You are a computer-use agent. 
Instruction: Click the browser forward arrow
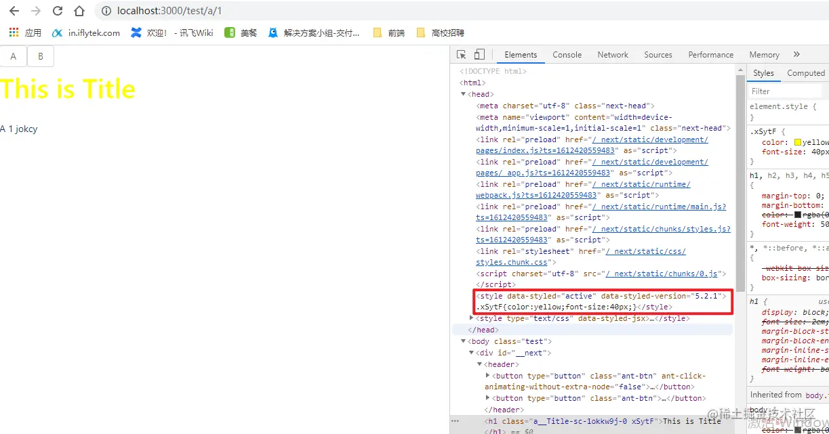click(x=36, y=11)
